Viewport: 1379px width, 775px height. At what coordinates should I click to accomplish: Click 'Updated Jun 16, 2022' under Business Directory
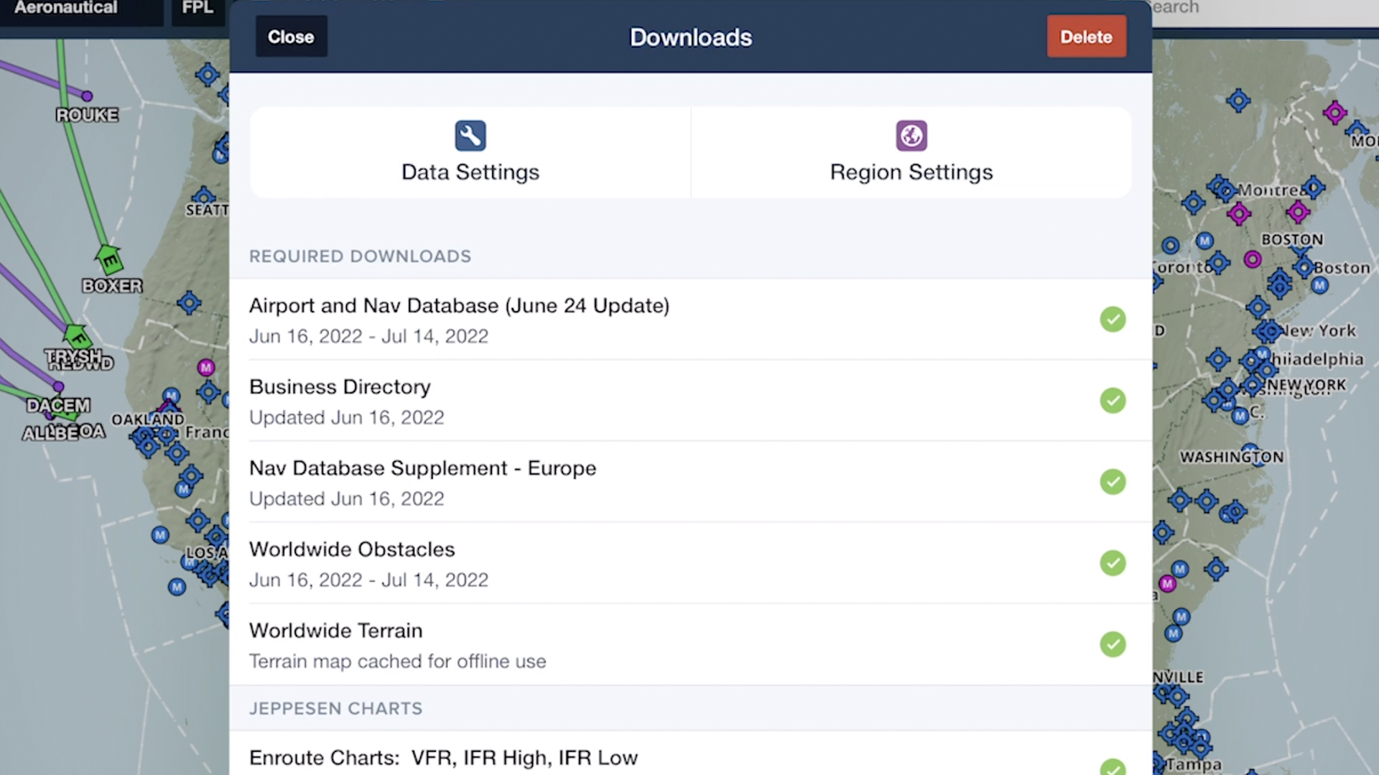(346, 418)
